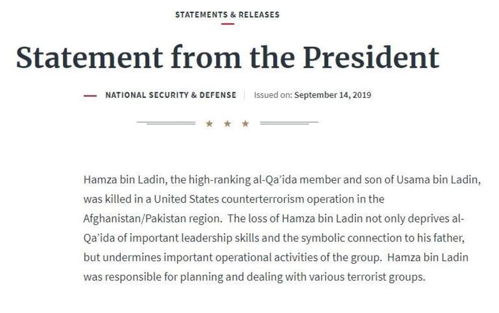
Task: Click the Afghanistan/Pakistan region text
Action: (x=149, y=218)
